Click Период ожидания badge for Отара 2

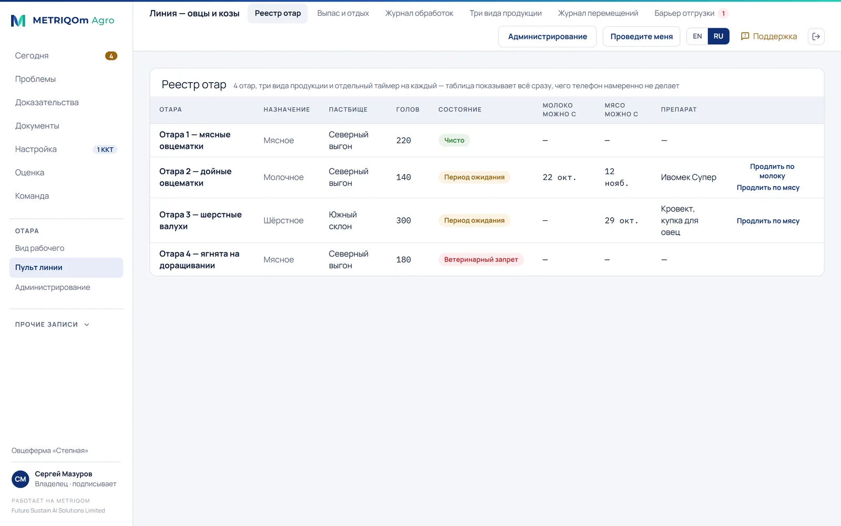(x=474, y=177)
